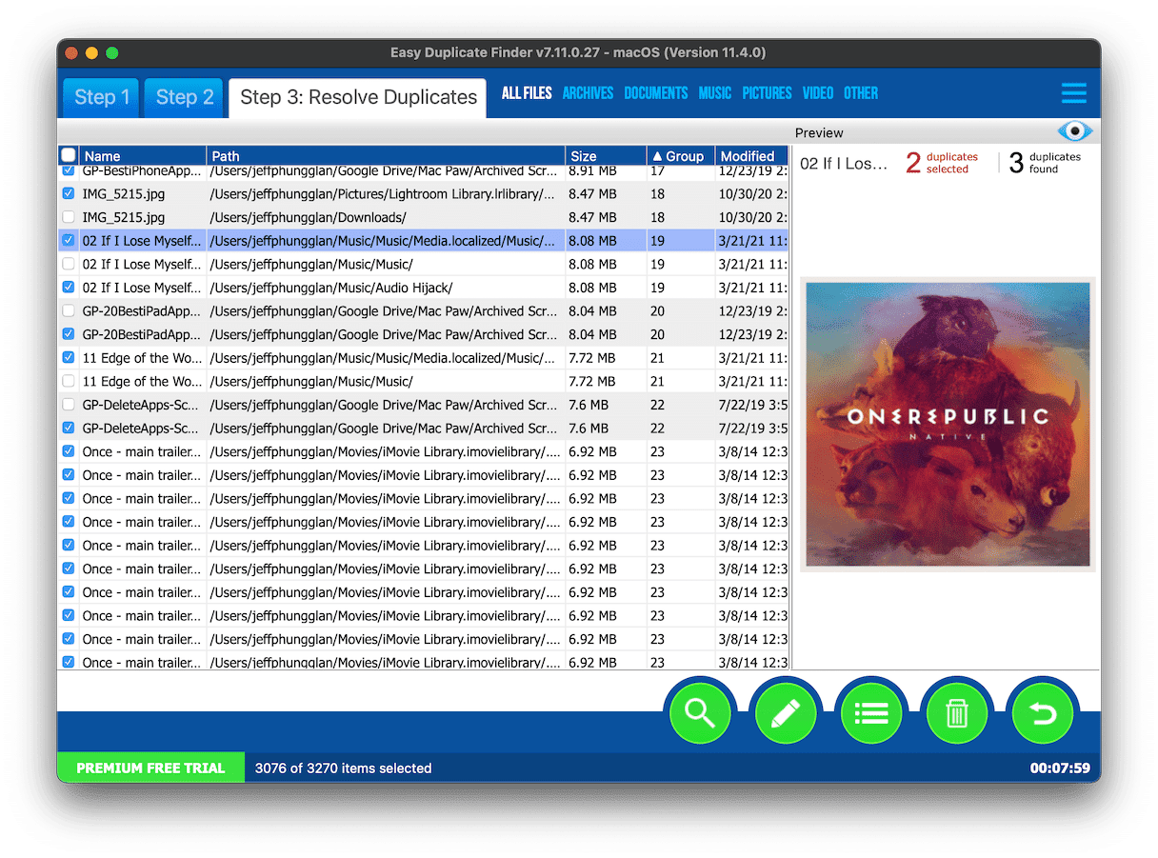Click the PREMIUM FREE TRIAL button
Screen dimensions: 1158x858
[x=150, y=768]
